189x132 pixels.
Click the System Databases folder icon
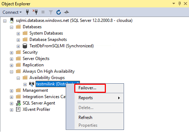click(25, 33)
